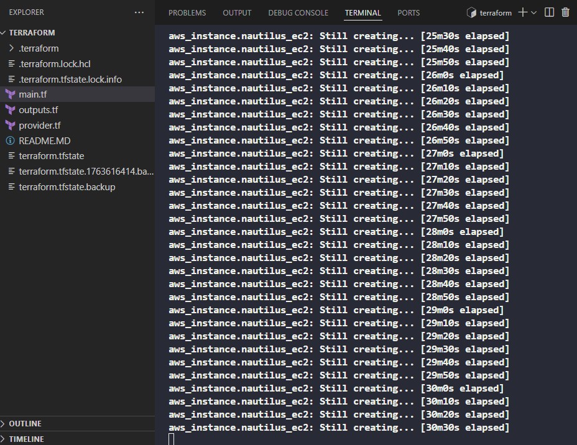Viewport: 577px width, 445px height.
Task: Switch to the PROBLEMS tab
Action: 187,12
